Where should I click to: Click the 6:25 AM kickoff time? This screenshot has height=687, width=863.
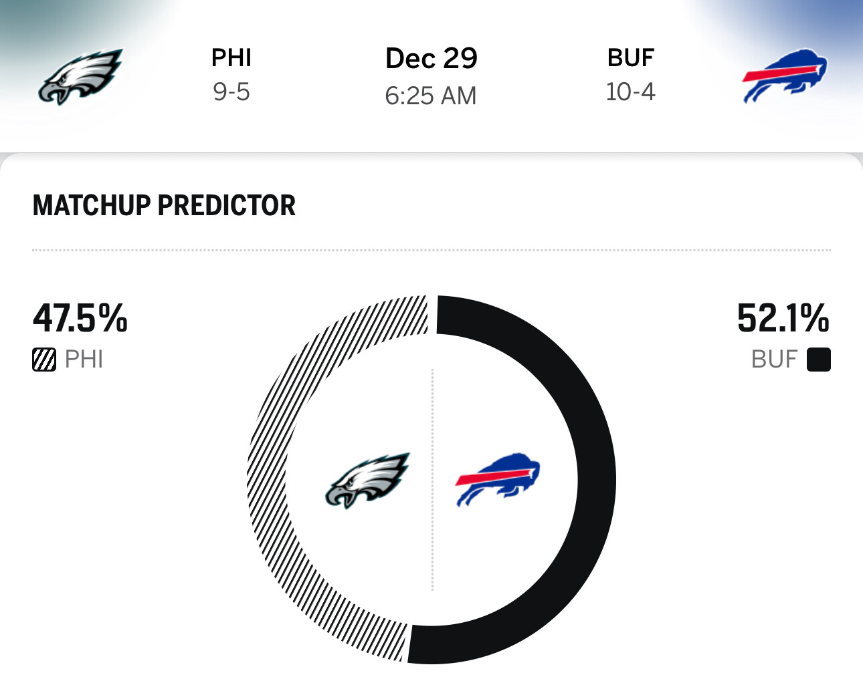tap(431, 96)
